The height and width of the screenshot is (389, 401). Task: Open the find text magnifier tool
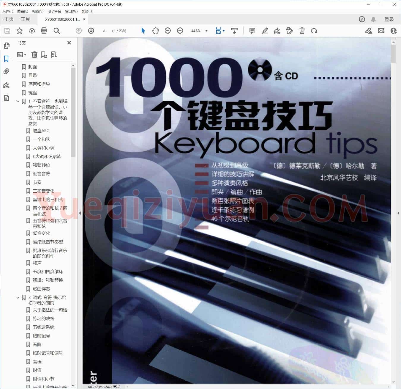[x=56, y=31]
